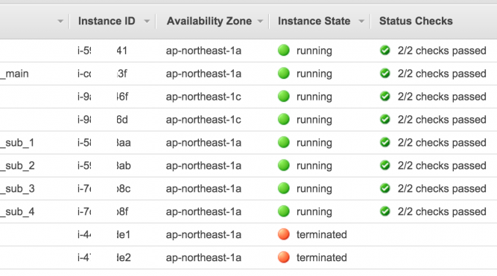Click the running text in the _main row
Screen dimensions: 497x276
click(314, 74)
